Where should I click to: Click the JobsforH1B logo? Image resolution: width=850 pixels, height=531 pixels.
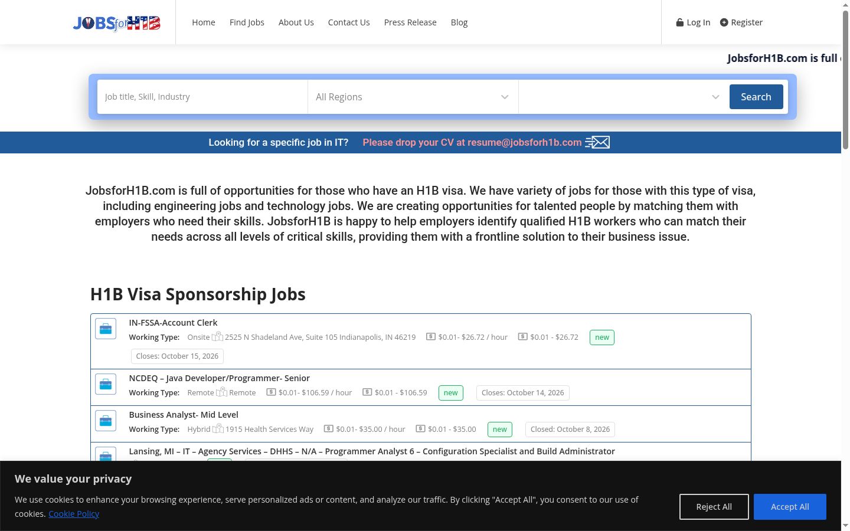(x=117, y=22)
